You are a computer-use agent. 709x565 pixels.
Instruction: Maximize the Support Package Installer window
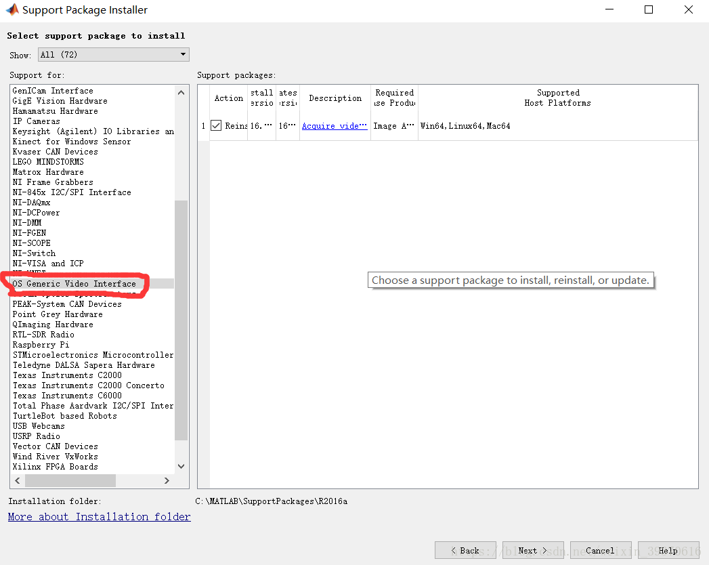click(x=649, y=9)
